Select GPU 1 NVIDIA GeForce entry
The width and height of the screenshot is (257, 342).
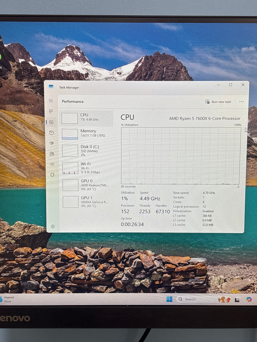click(87, 202)
